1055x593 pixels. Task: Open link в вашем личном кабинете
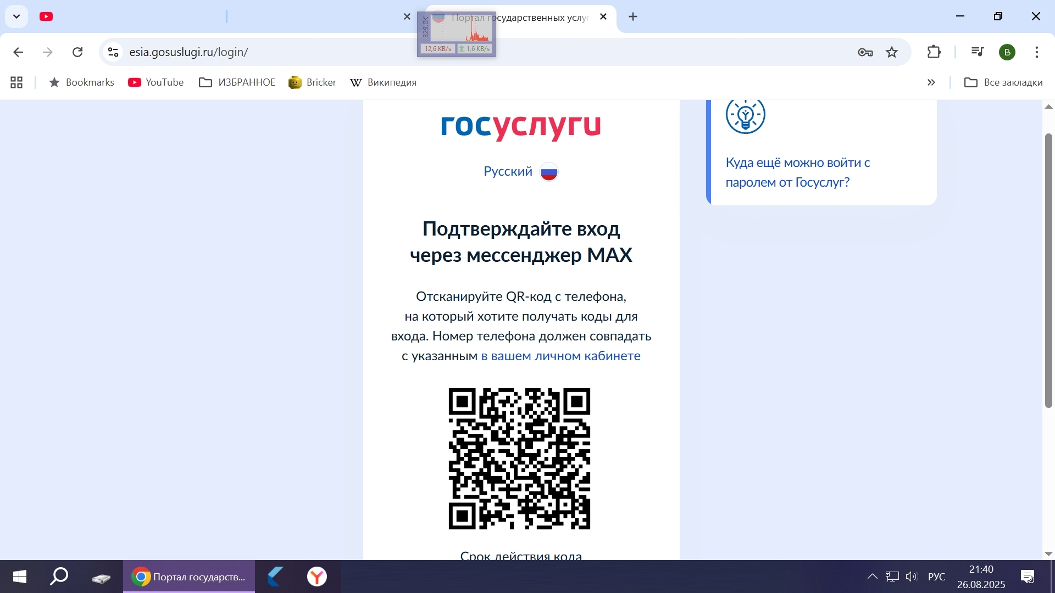pos(560,356)
